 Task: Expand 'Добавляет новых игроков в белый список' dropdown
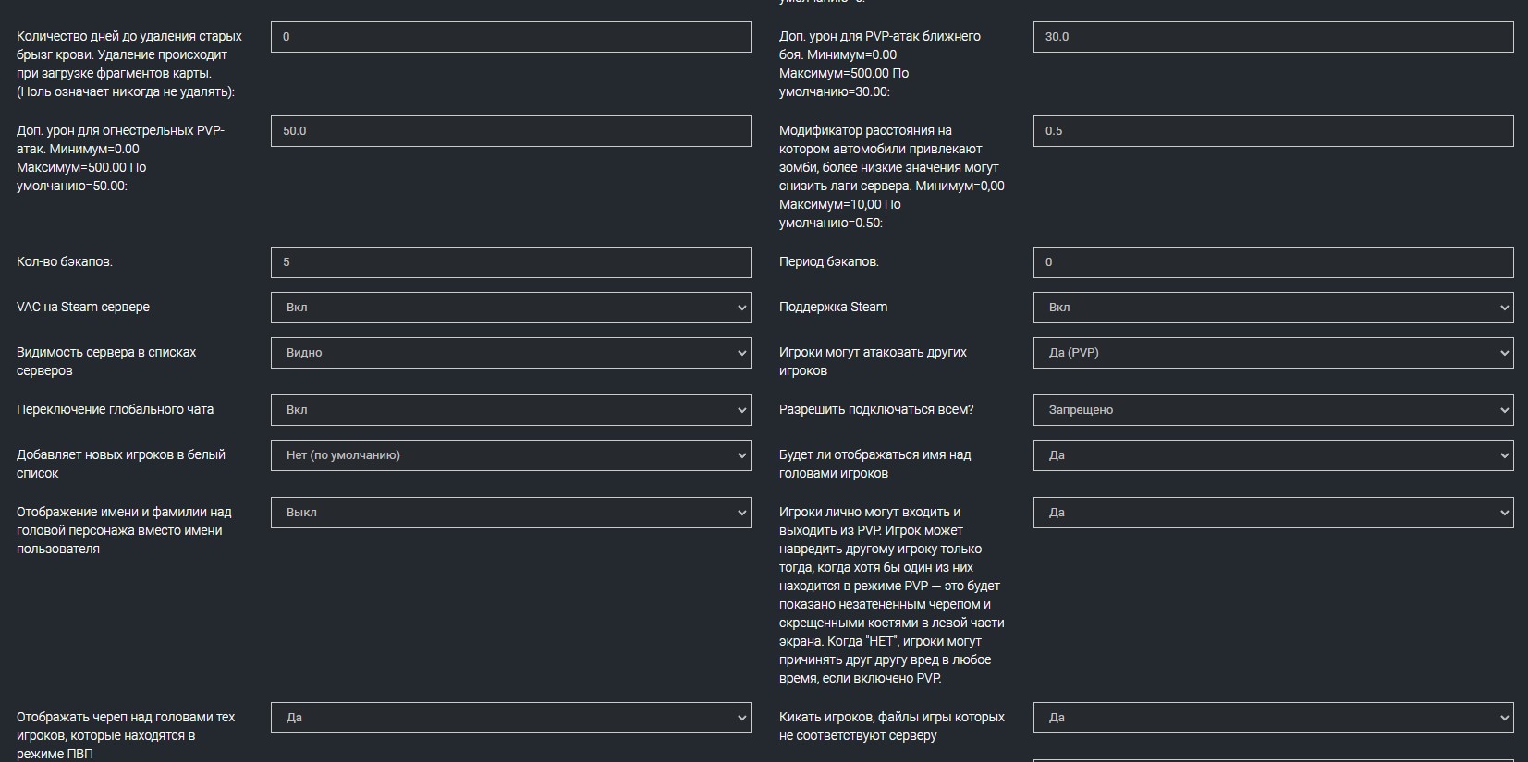510,455
